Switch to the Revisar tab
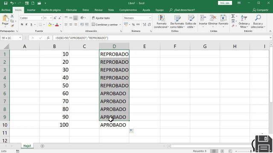Image resolution: width=273 pixels, height=153 pixels. [99, 10]
